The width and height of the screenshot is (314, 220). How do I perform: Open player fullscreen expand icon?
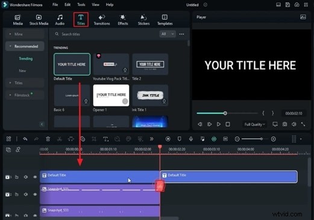pyautogui.click(x=303, y=124)
